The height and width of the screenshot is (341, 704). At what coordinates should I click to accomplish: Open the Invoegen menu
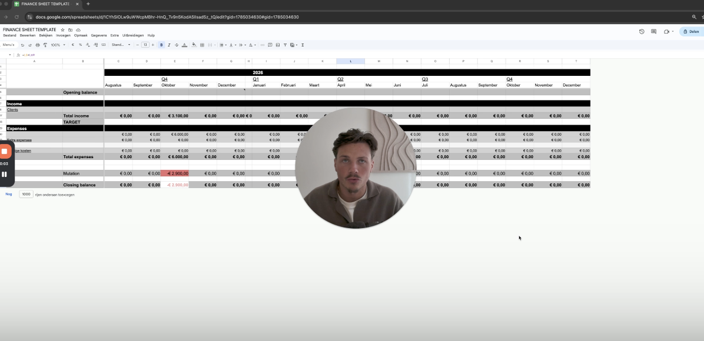click(64, 35)
